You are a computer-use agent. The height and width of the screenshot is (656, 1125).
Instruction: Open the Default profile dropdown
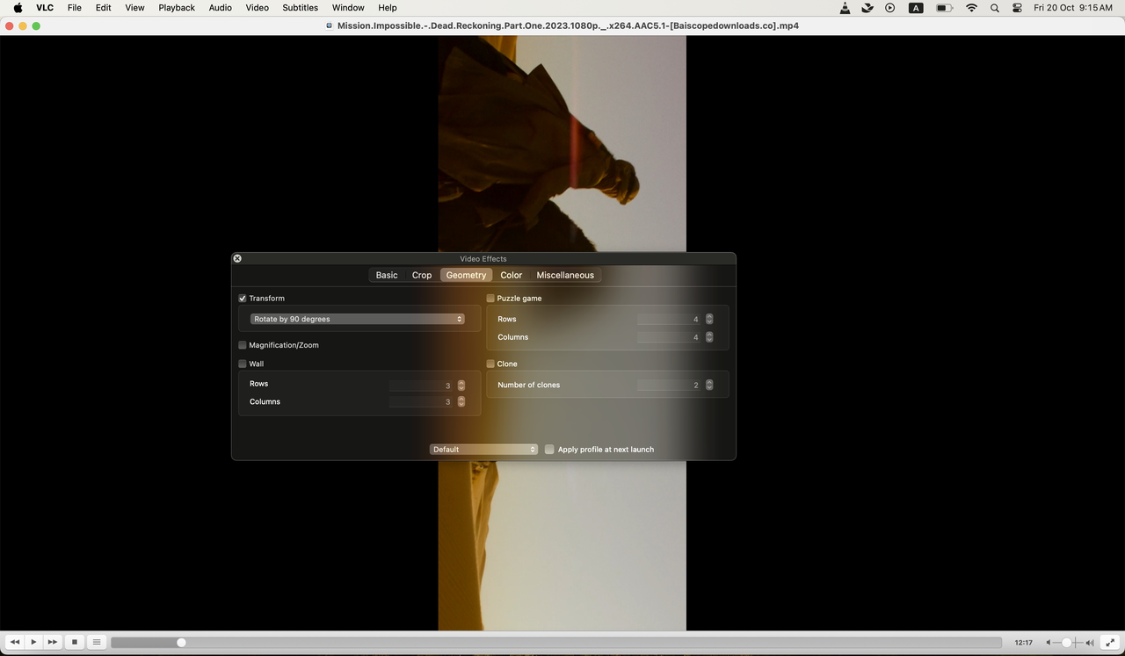tap(483, 449)
